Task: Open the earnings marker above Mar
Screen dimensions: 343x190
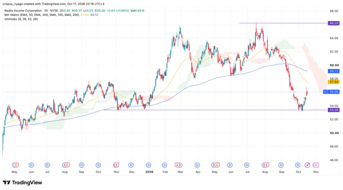Action: tap(177, 165)
